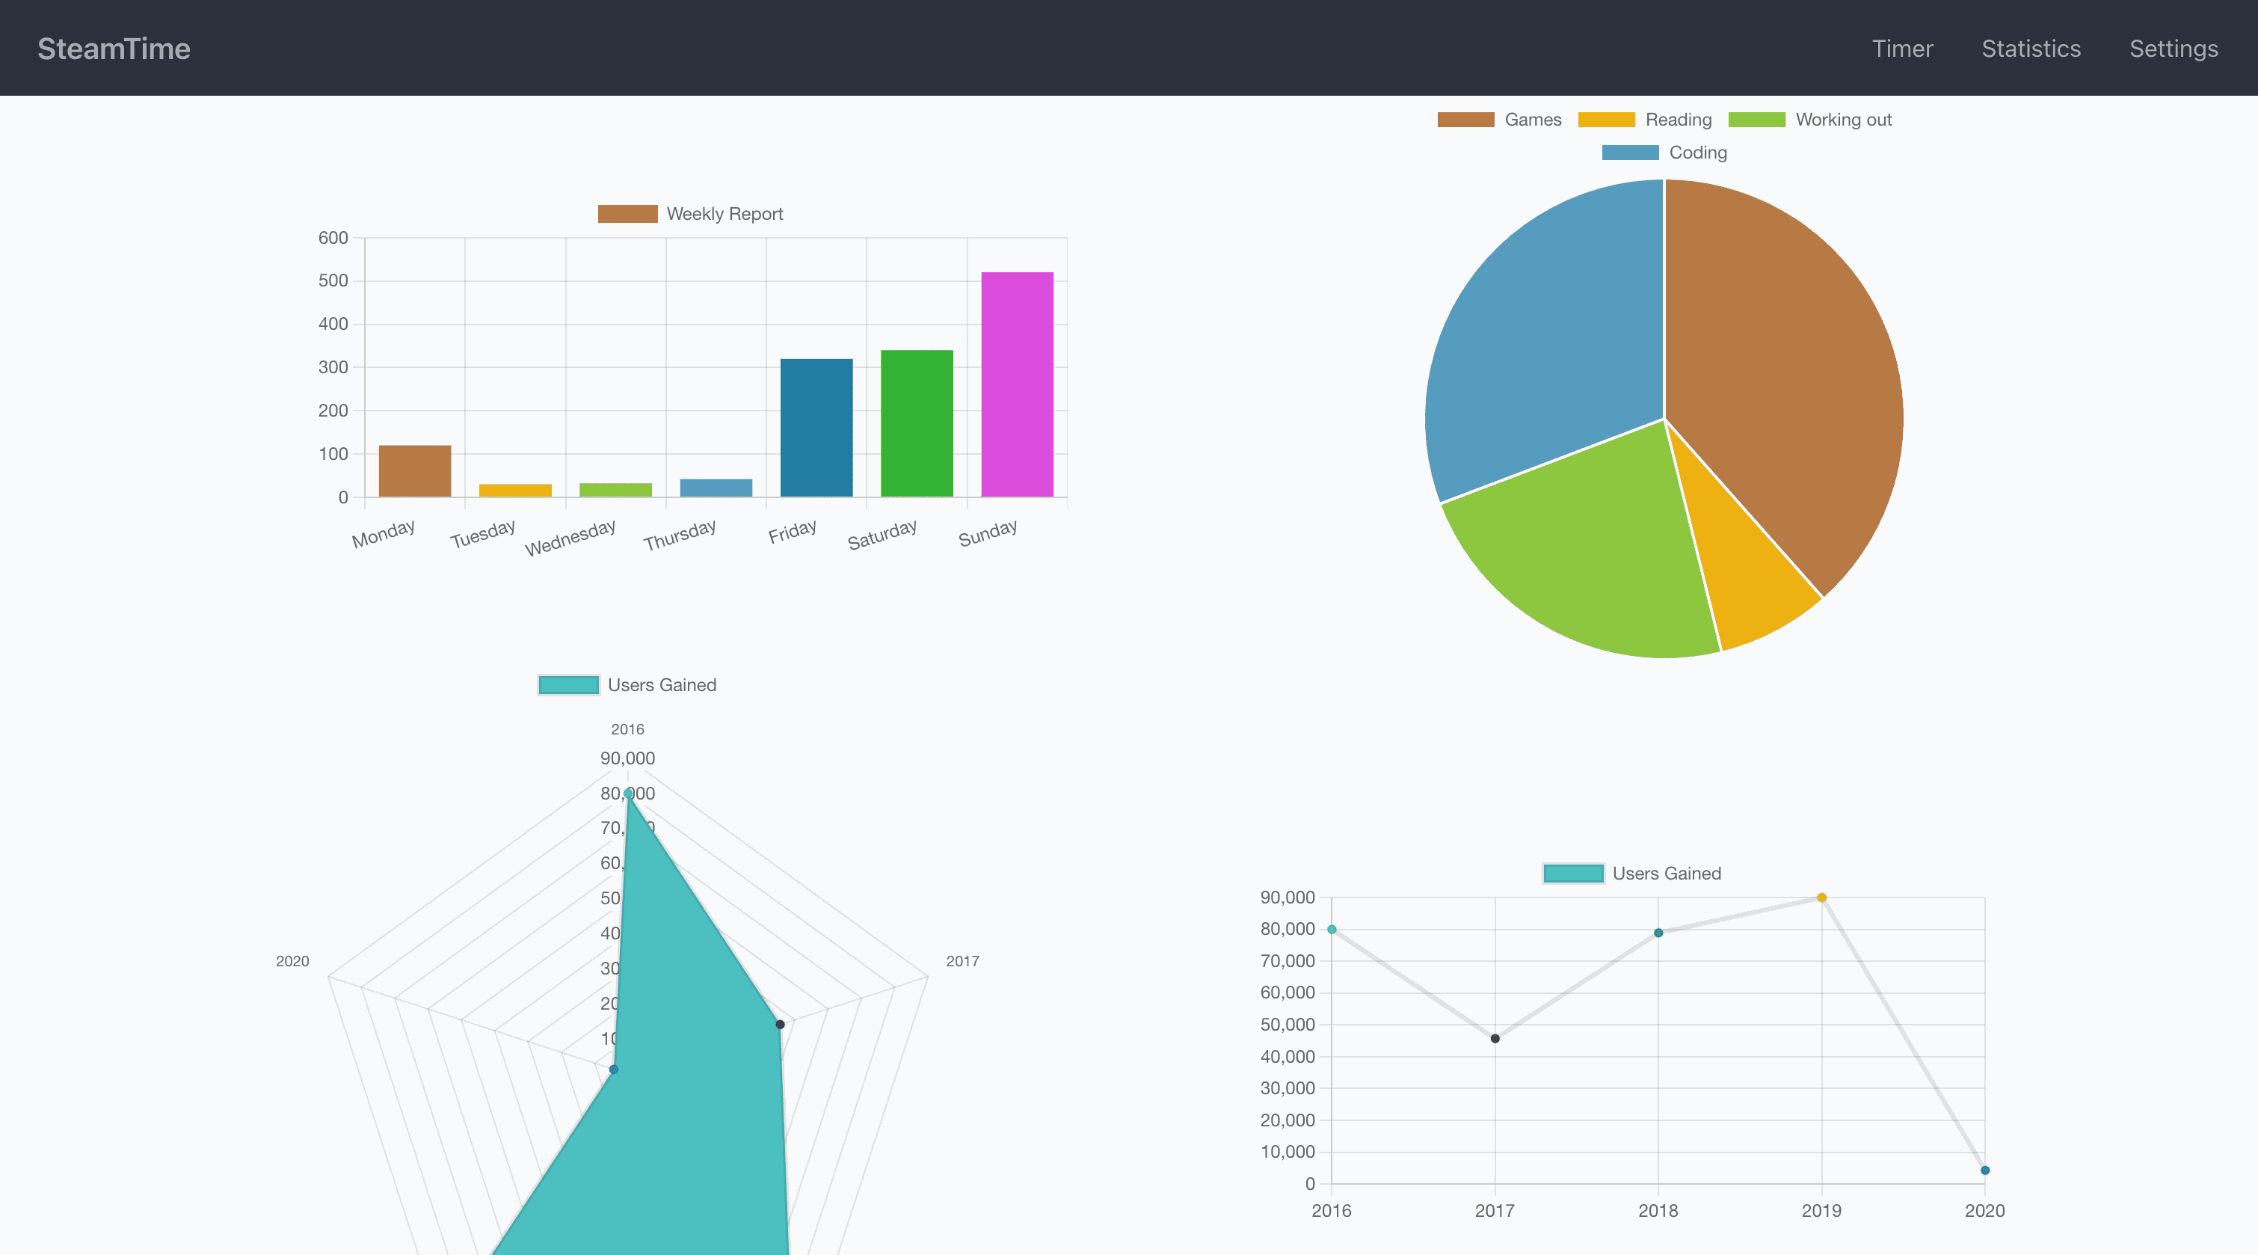Open the SteamTime home logo link

[x=114, y=48]
